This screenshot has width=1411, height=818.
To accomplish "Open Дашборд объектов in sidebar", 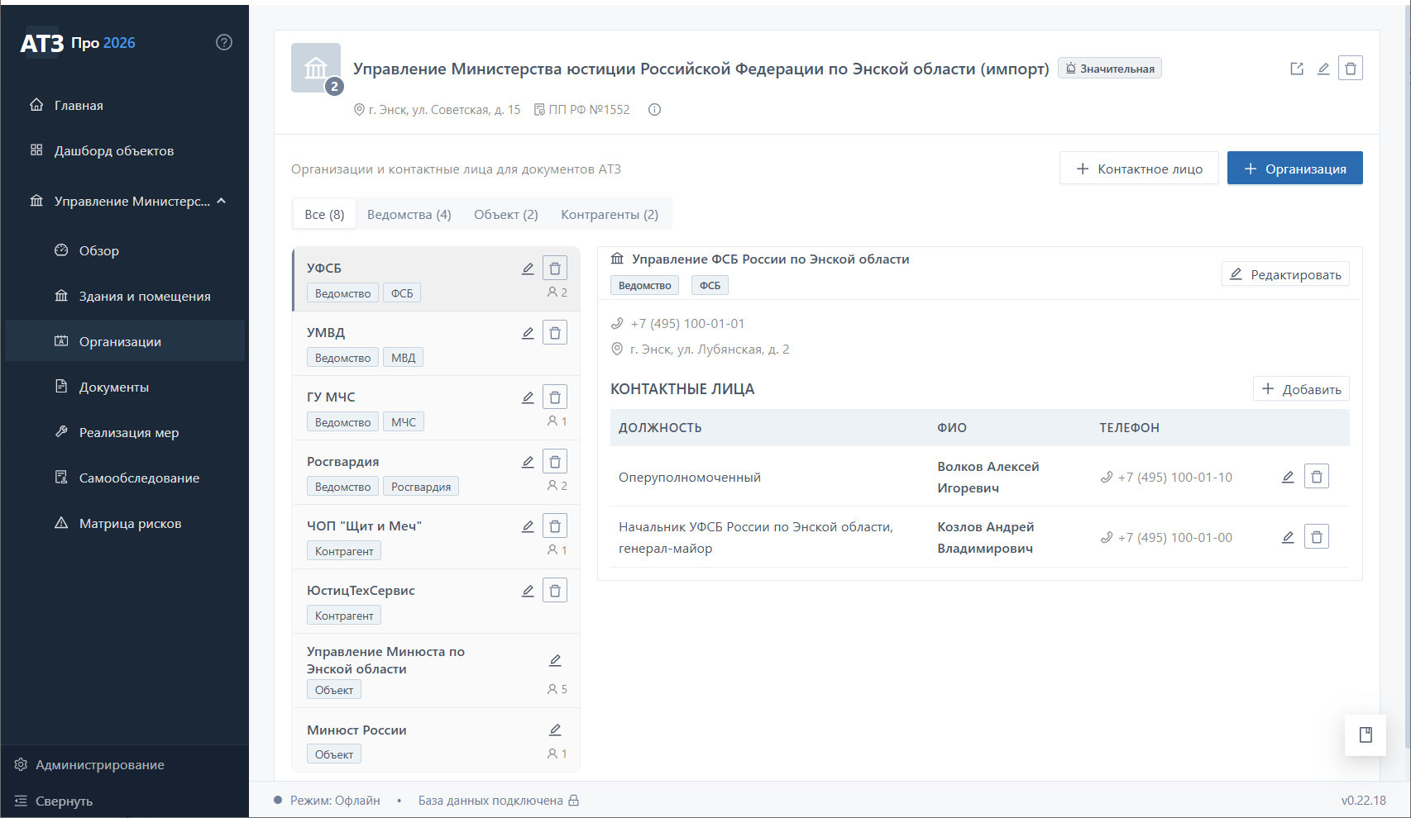I will click(x=124, y=150).
